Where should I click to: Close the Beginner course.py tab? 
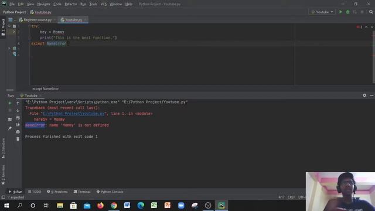tap(54, 20)
